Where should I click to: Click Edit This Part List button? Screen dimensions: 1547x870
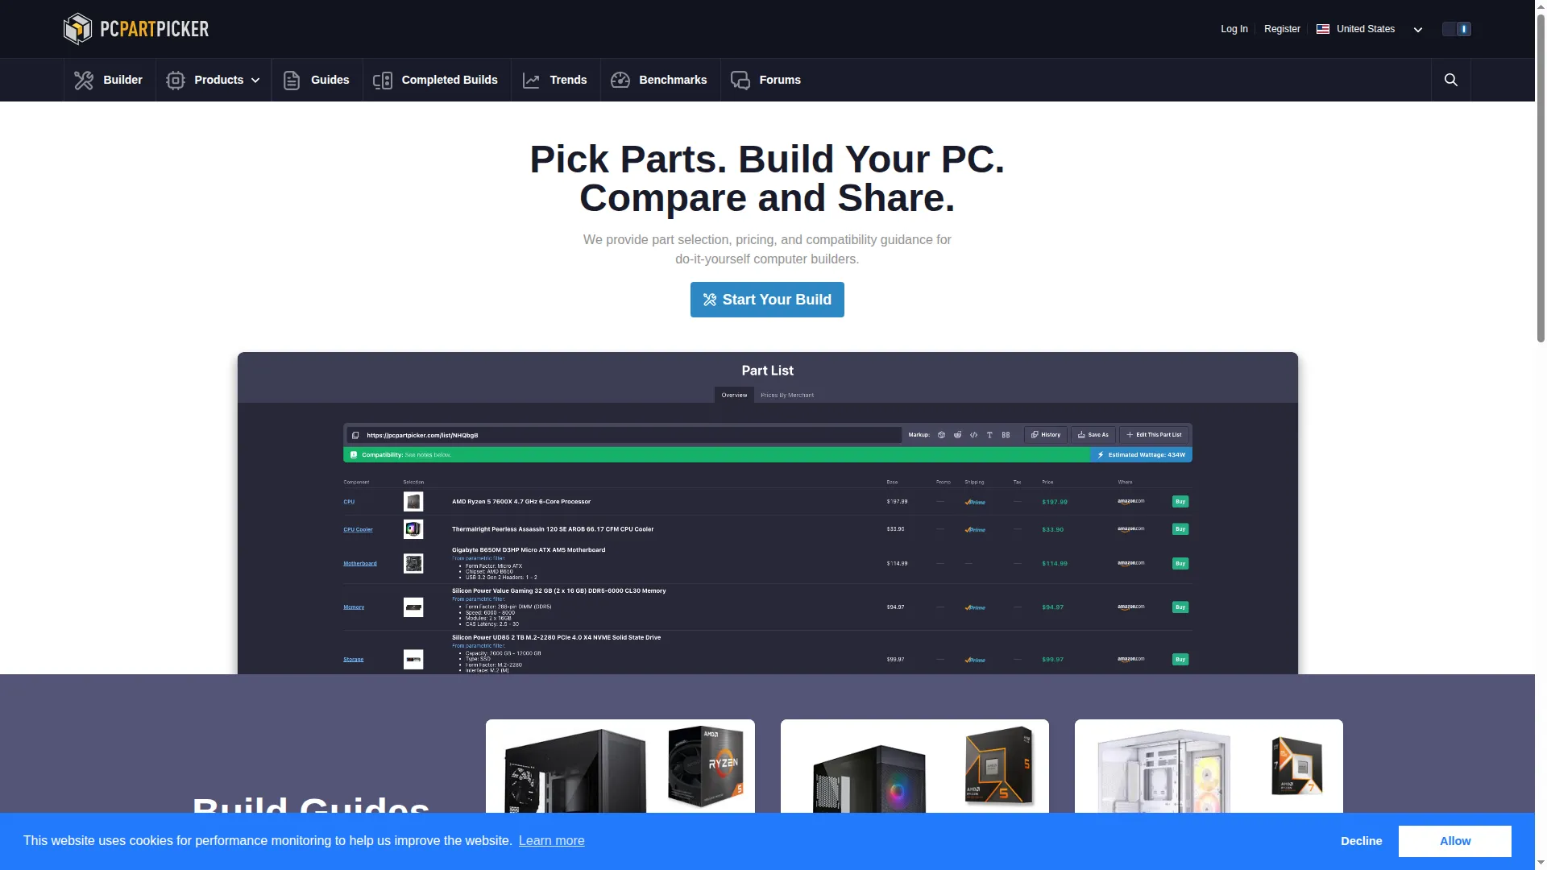[x=1154, y=435]
